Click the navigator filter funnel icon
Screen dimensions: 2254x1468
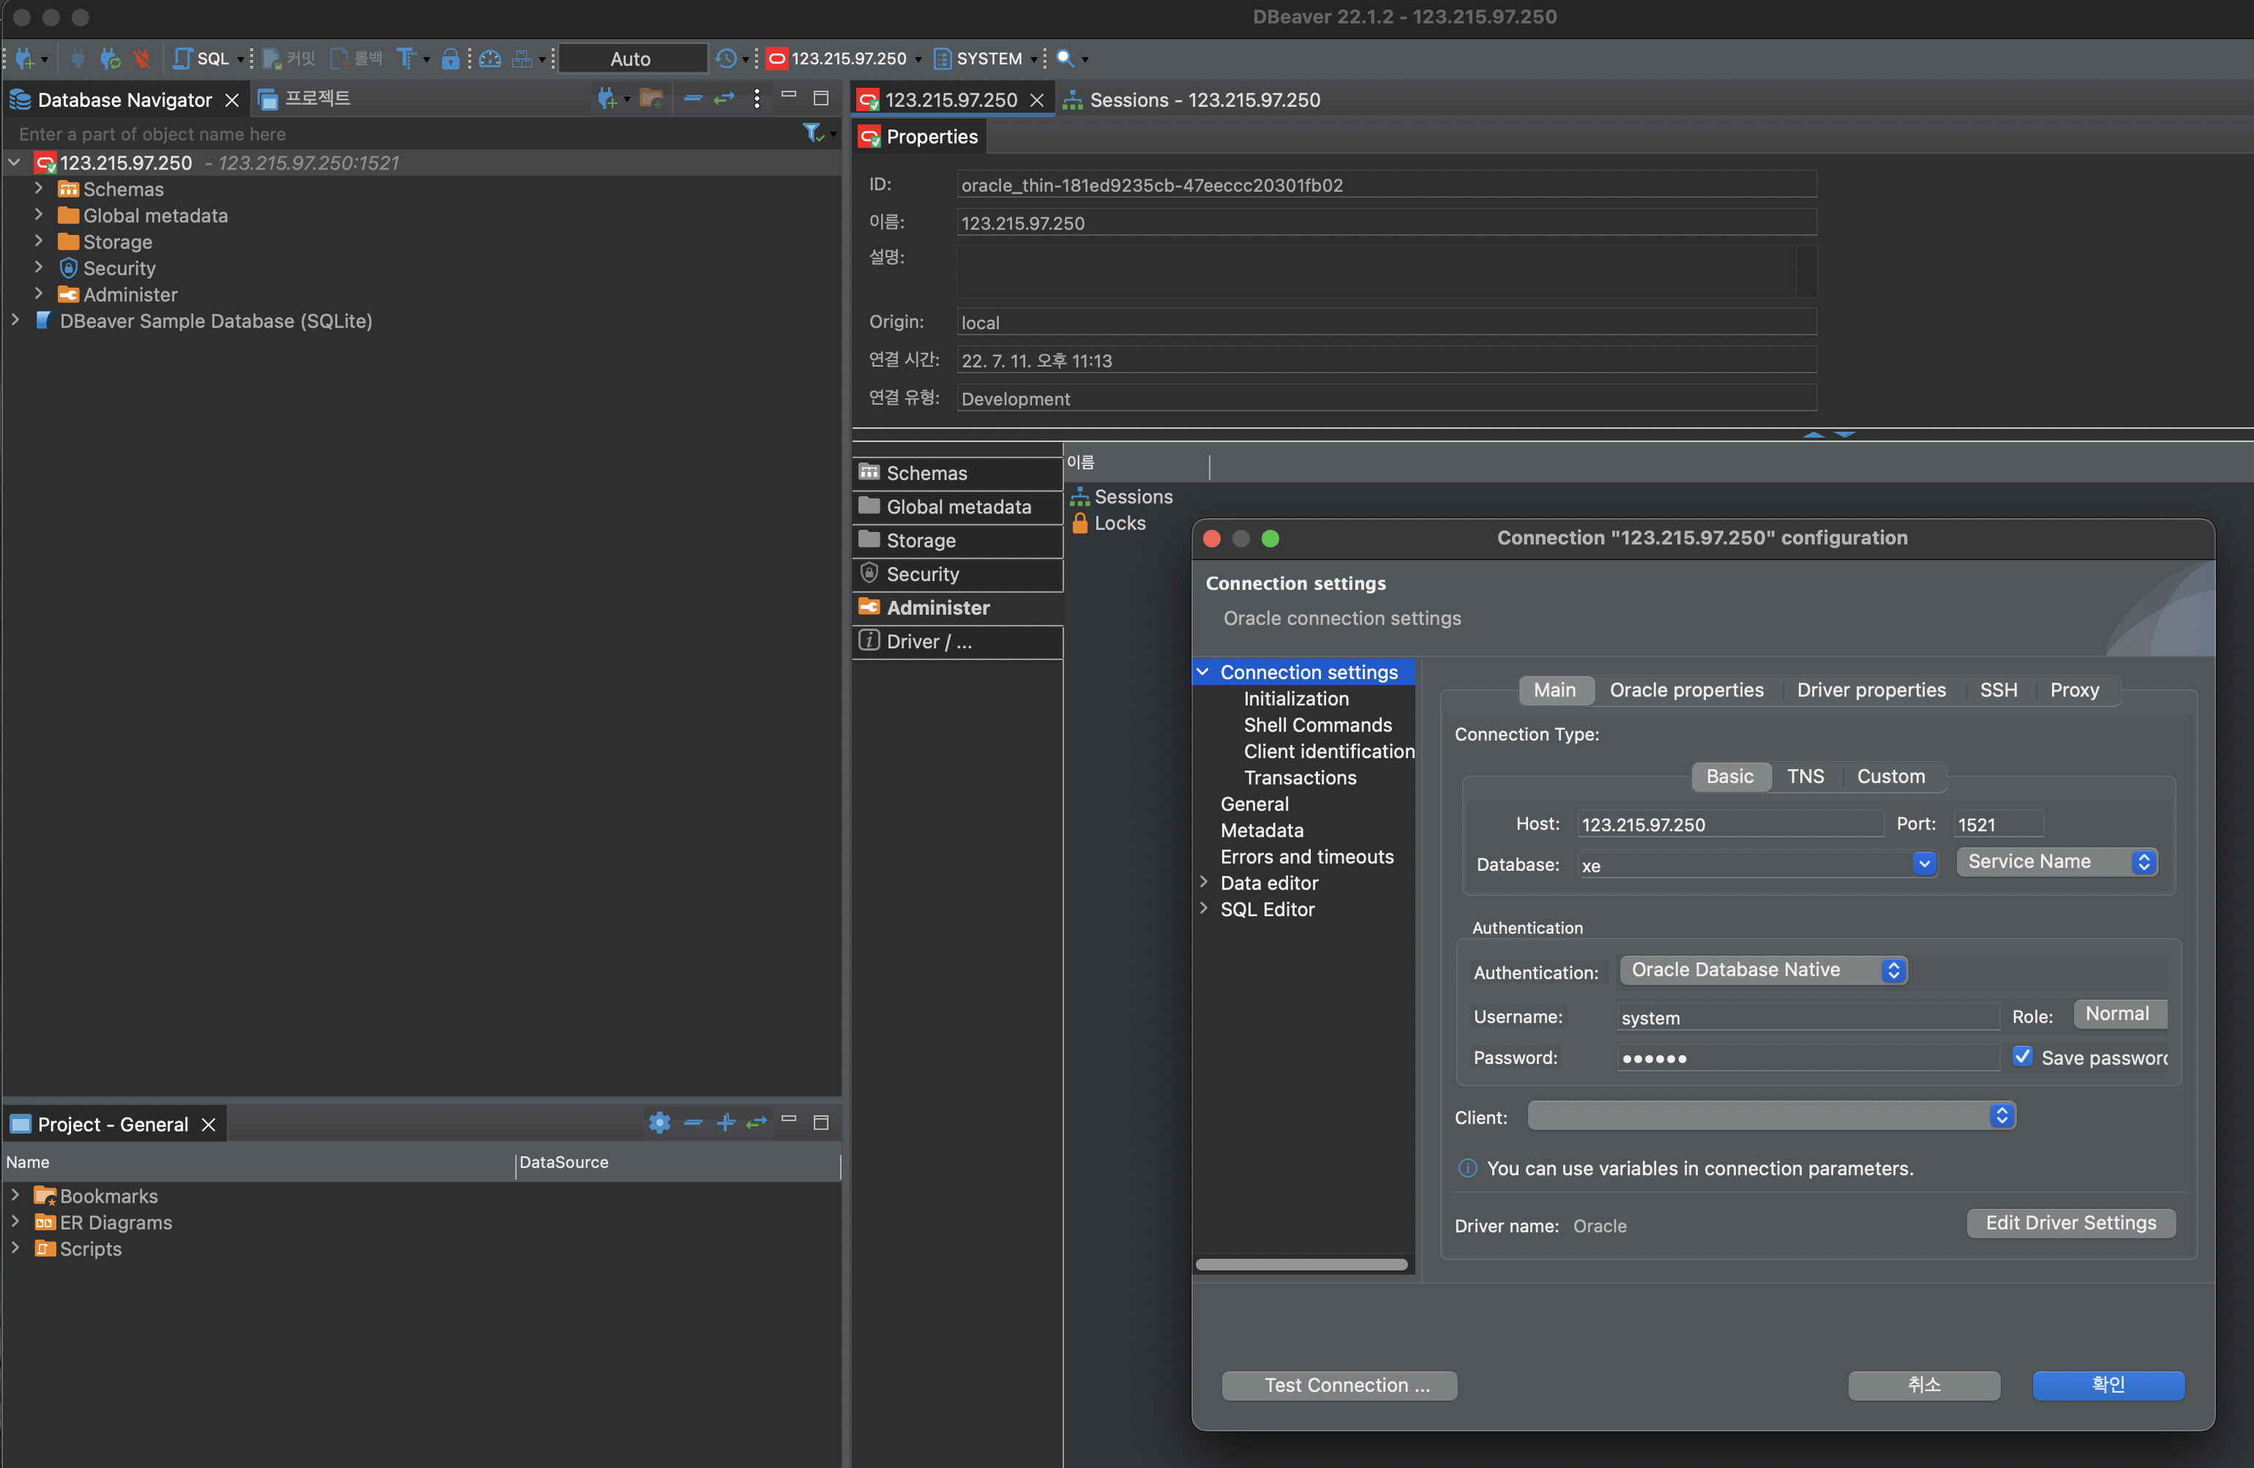812,133
